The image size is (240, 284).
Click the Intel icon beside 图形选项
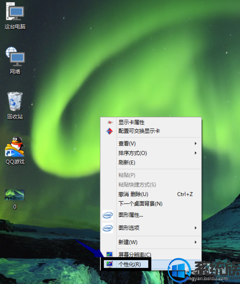pos(108,228)
